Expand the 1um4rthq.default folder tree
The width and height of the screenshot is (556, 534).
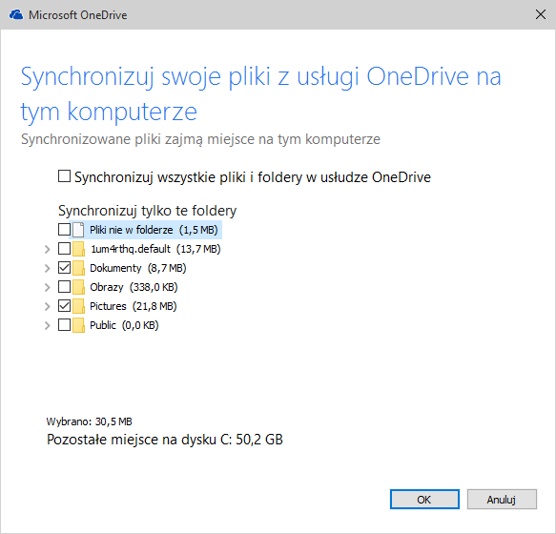47,249
